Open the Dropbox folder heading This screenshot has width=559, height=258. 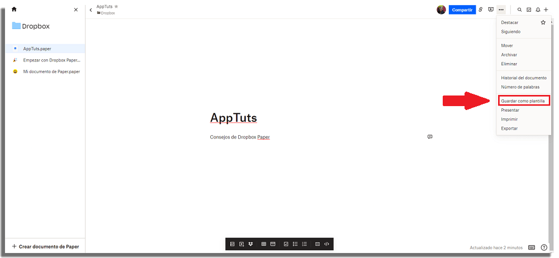pyautogui.click(x=31, y=26)
